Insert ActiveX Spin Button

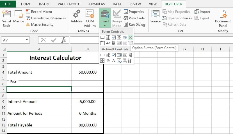coord(102,60)
